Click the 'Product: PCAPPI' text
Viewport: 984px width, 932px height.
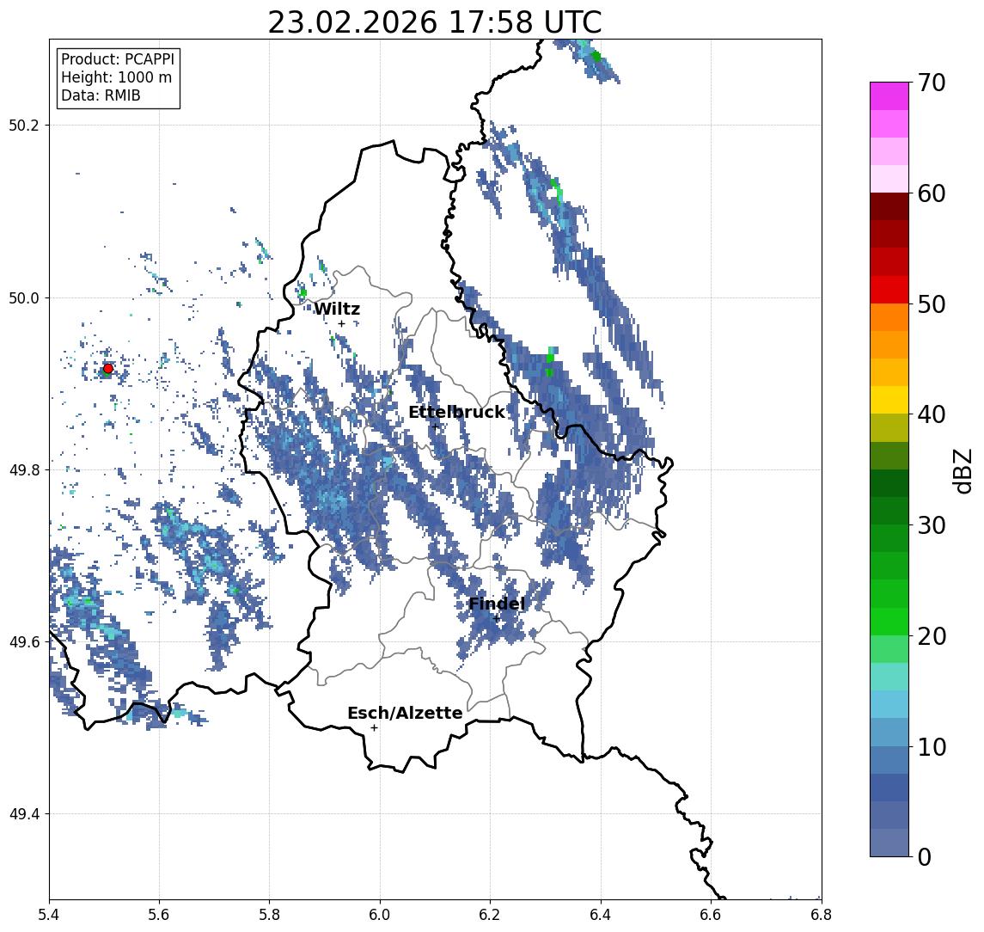[118, 59]
